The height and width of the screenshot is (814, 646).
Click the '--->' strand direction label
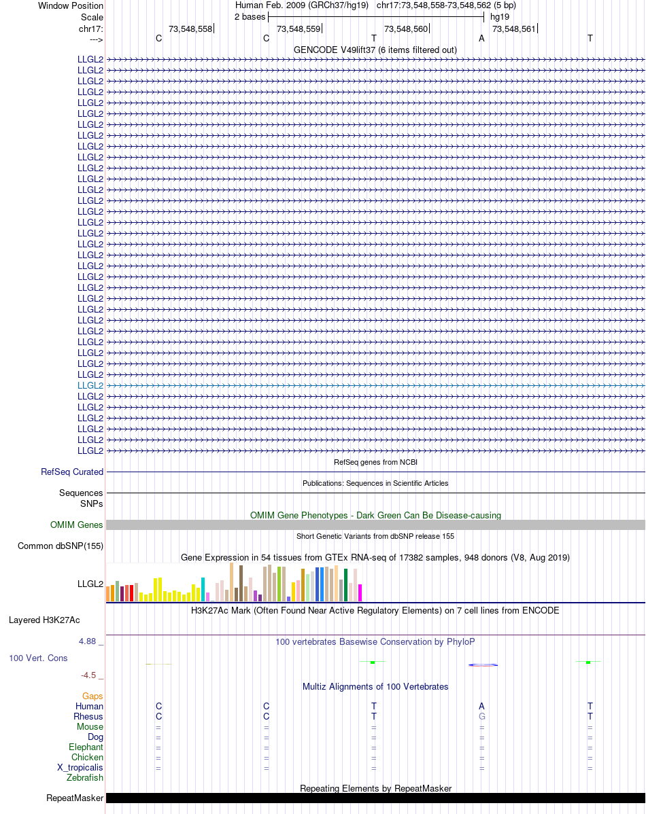96,39
